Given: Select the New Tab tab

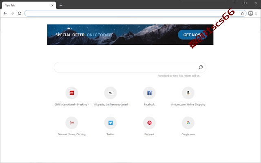Looking at the screenshot, I should pos(29,5).
